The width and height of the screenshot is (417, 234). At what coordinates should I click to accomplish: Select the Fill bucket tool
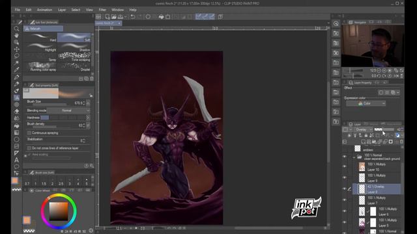[x=16, y=125]
